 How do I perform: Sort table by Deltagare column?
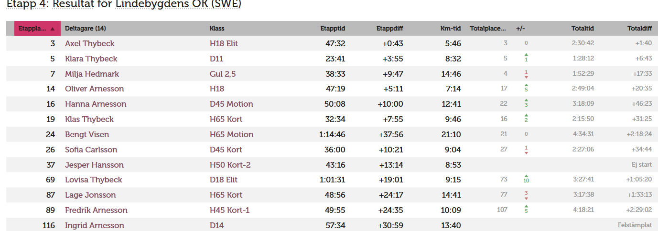click(86, 29)
